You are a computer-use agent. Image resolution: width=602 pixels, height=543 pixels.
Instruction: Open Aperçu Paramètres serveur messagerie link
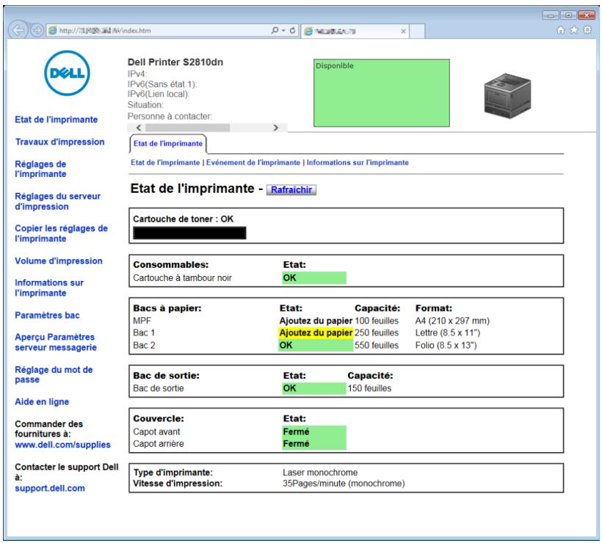click(56, 342)
